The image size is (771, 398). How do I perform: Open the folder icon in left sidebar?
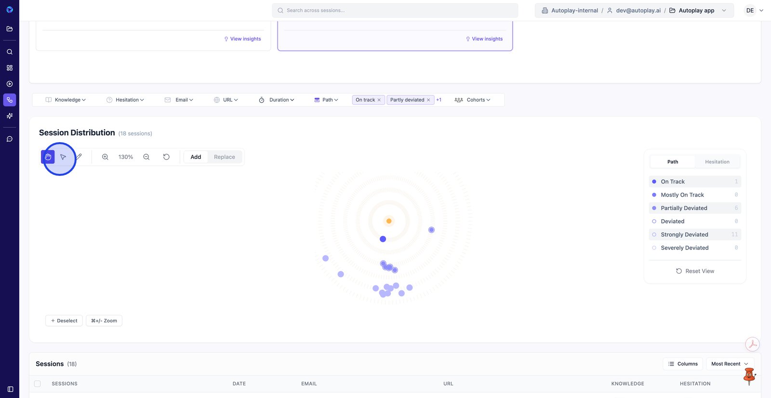(x=10, y=29)
